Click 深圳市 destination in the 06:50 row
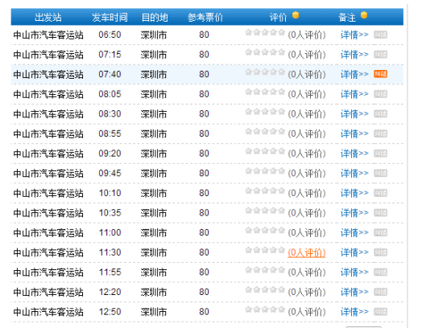Screen dimensions: 422x332 coord(154,35)
